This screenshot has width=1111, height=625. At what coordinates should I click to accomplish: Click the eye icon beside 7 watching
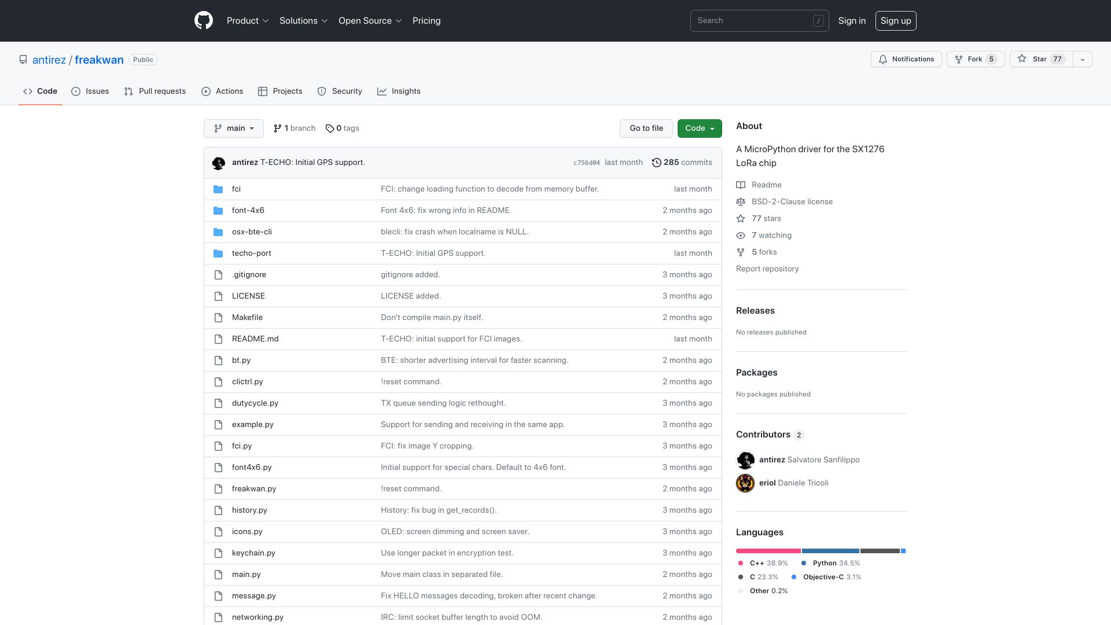(x=741, y=236)
